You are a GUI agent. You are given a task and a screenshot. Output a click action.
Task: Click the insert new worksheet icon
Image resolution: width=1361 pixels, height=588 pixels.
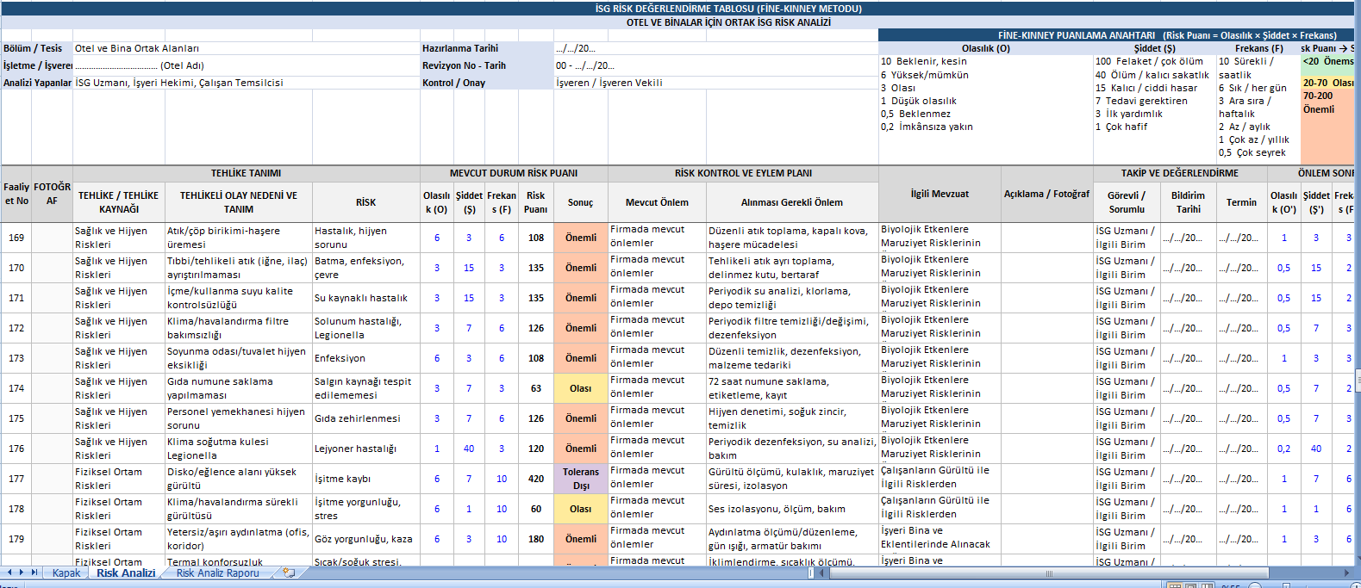(x=289, y=573)
